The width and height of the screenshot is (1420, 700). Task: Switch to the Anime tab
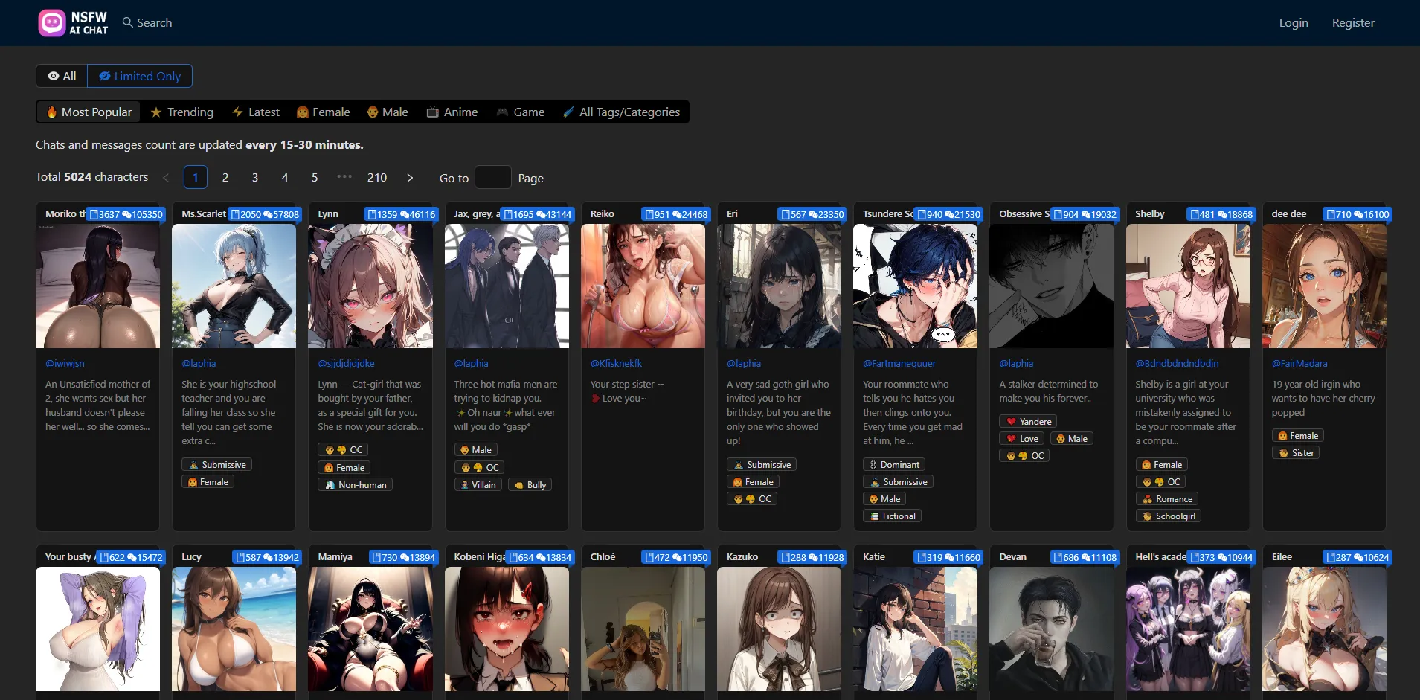[x=452, y=112]
